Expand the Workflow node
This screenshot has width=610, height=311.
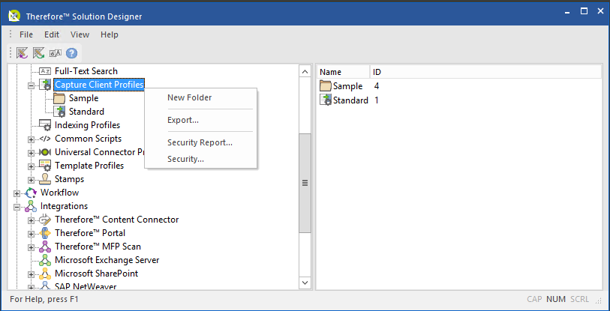17,193
